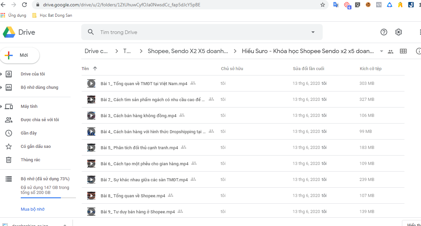421x226 pixels.
Task: Select file Bài 8_ Tổng quan về Shopee.mp4
Action: pos(243,196)
